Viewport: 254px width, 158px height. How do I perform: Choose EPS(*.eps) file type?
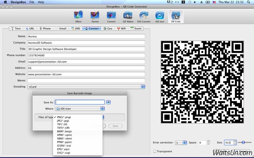click(78, 149)
